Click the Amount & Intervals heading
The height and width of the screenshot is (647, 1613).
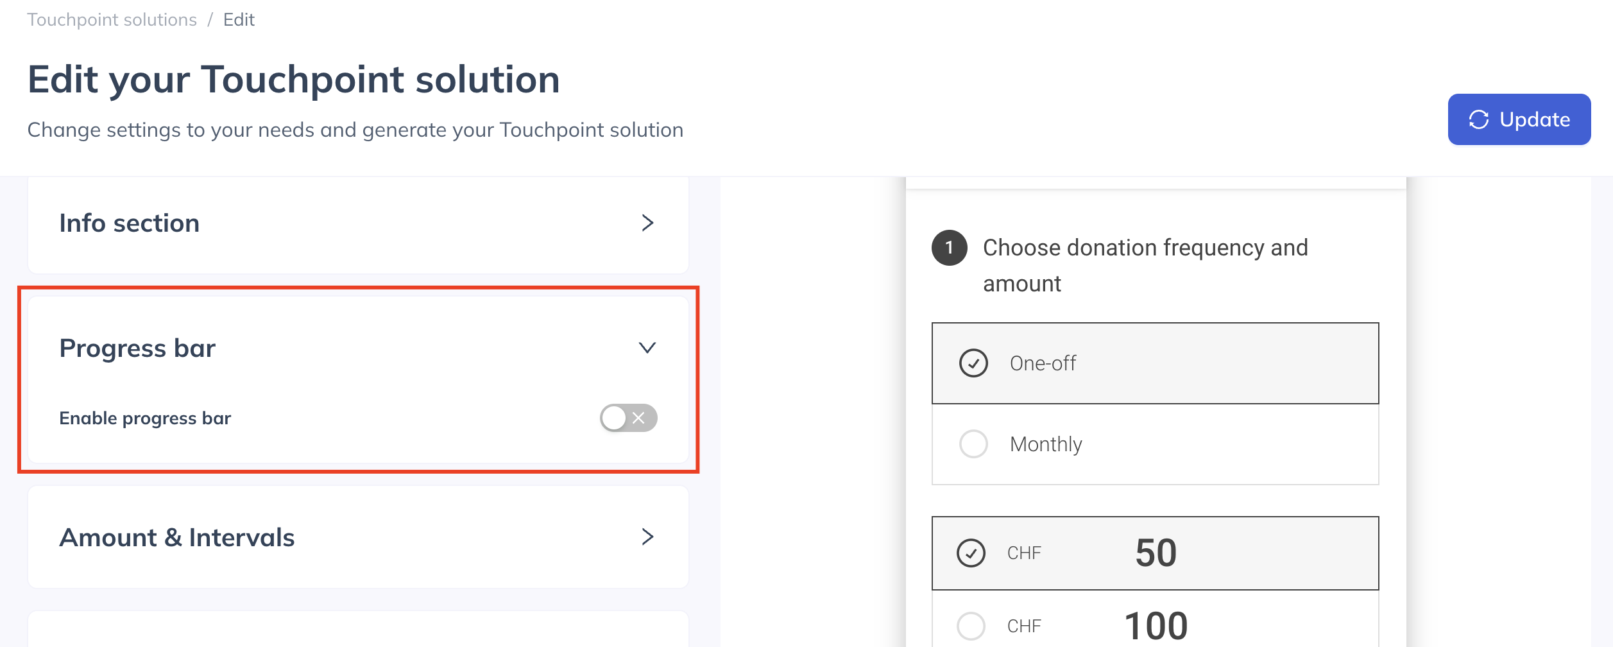tap(177, 537)
